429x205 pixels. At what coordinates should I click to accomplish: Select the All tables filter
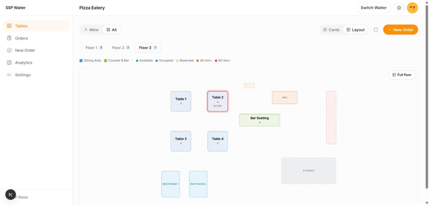pos(111,30)
